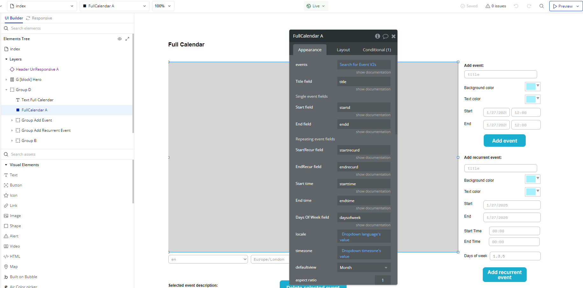
Task: Expand Group Add Event tree node
Action: 12,120
